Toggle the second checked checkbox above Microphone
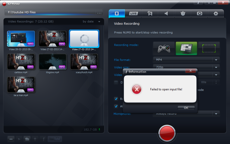 (116, 106)
